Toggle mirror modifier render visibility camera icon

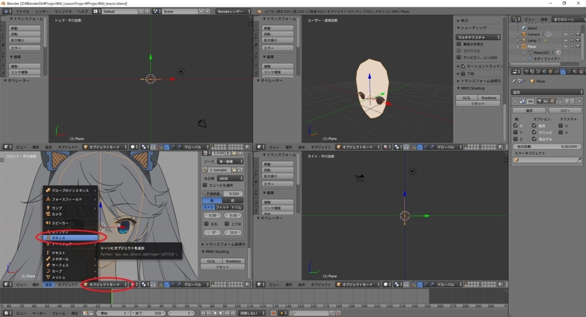tap(540, 101)
